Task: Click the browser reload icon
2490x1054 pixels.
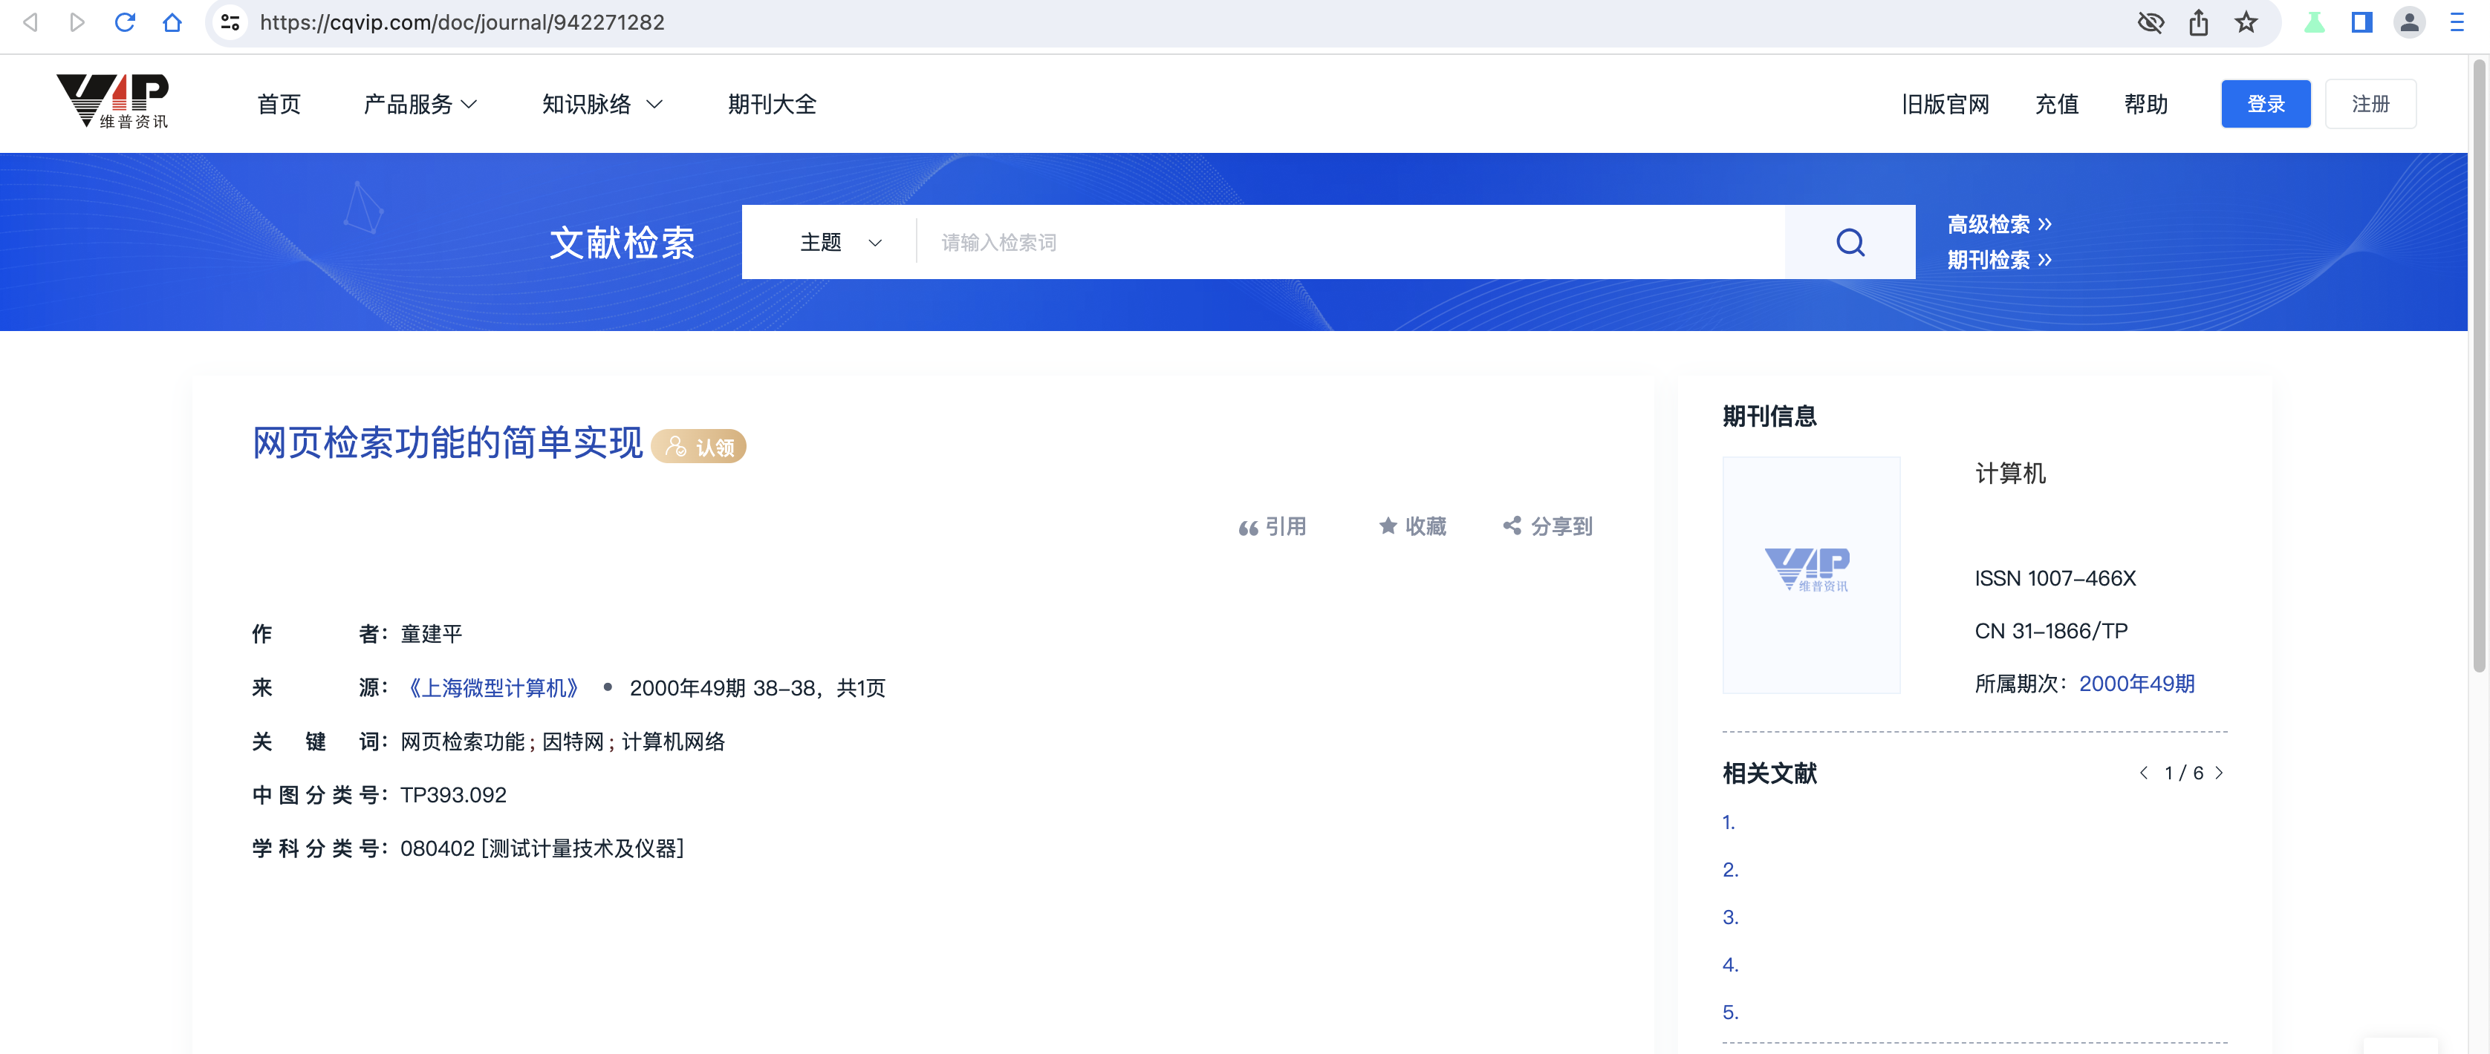Action: click(125, 22)
